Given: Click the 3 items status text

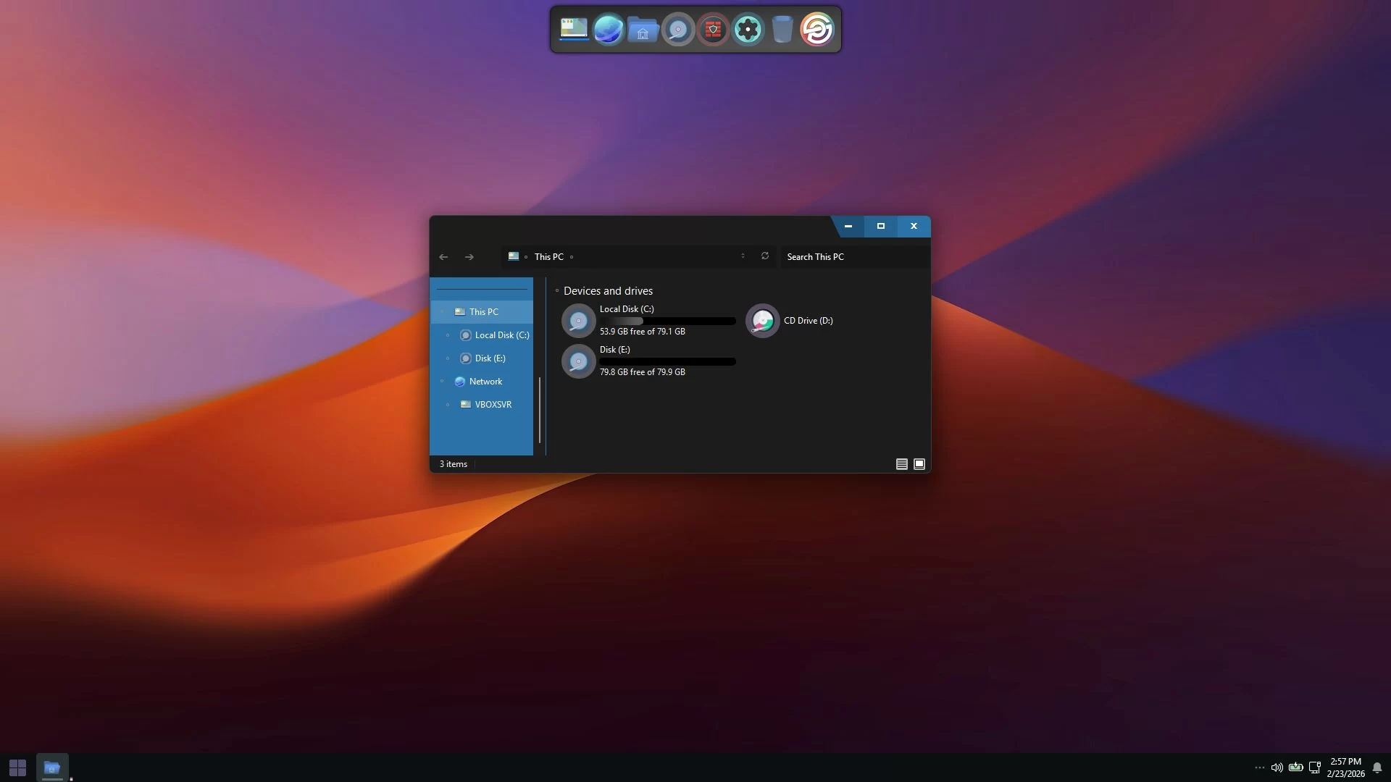Looking at the screenshot, I should [x=454, y=464].
